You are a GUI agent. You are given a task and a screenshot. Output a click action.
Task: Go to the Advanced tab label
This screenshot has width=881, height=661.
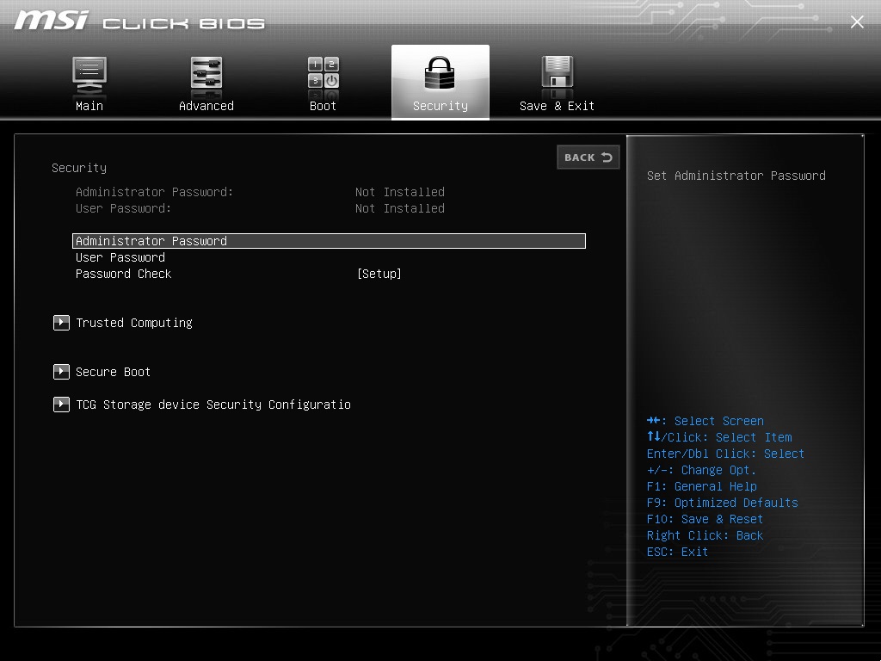click(206, 106)
